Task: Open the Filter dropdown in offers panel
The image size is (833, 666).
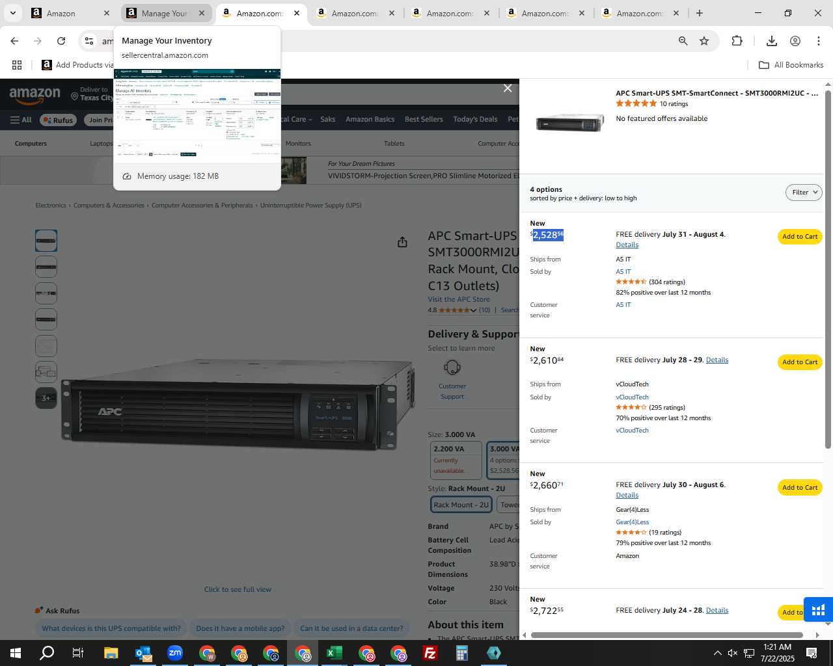Action: pyautogui.click(x=804, y=193)
